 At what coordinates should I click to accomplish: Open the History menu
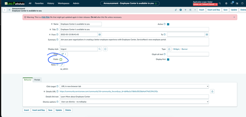tap(50, 3)
